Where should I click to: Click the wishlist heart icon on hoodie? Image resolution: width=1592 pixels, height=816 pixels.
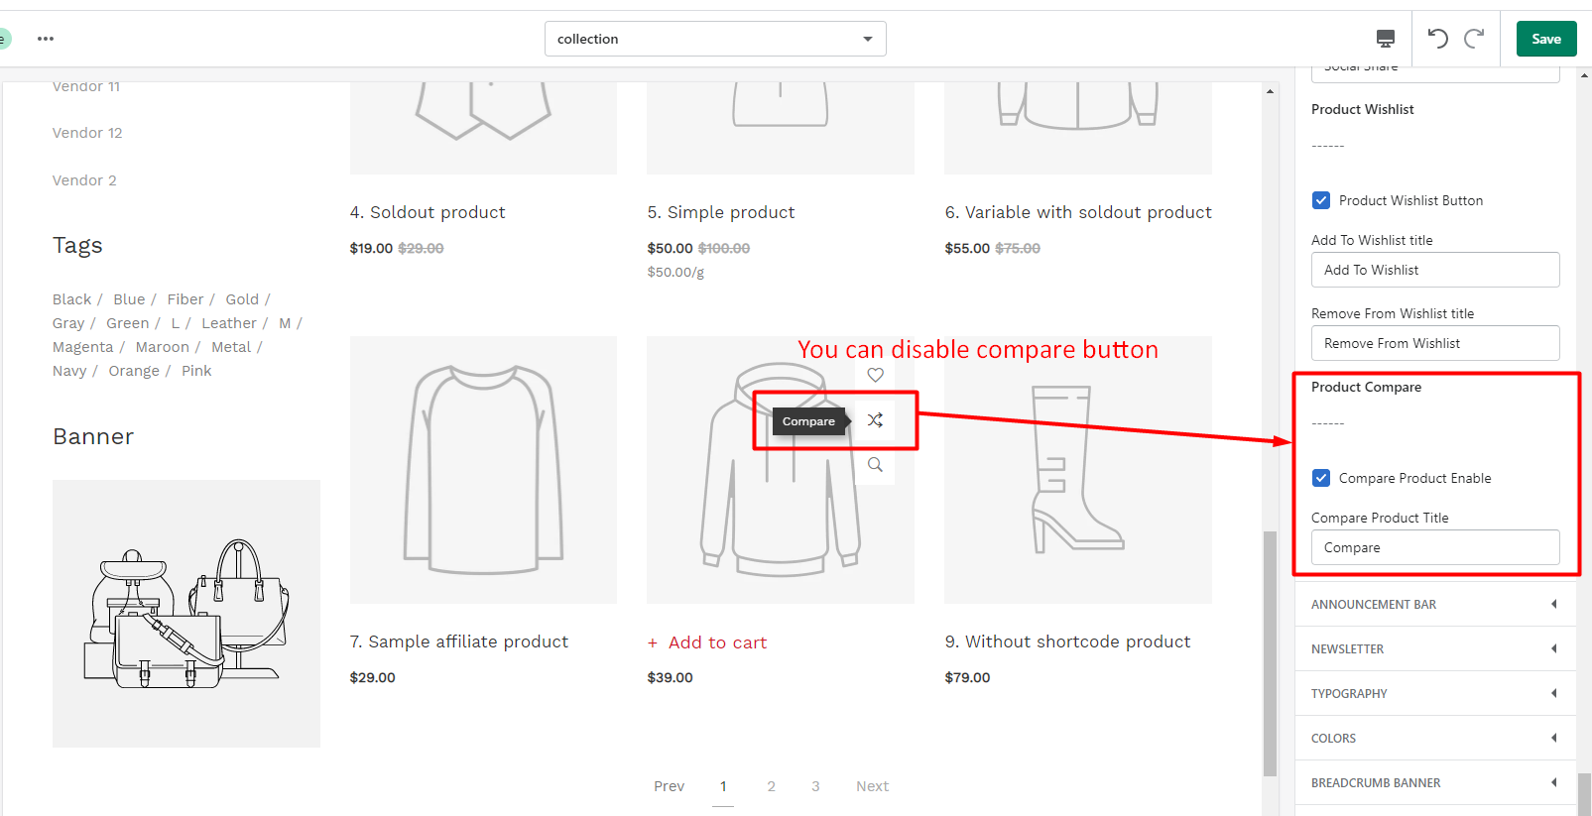point(875,375)
